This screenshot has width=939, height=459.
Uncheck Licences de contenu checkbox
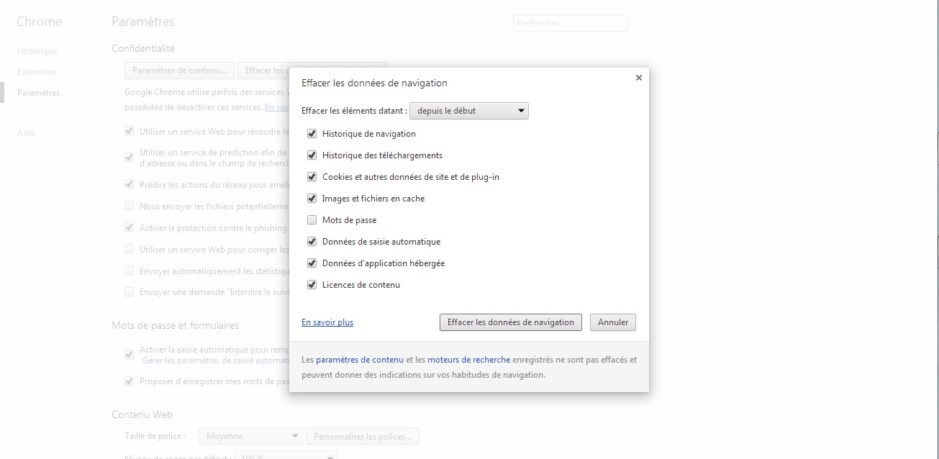[312, 285]
